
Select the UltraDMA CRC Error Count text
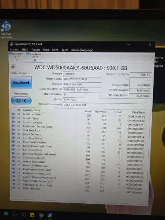(37, 185)
